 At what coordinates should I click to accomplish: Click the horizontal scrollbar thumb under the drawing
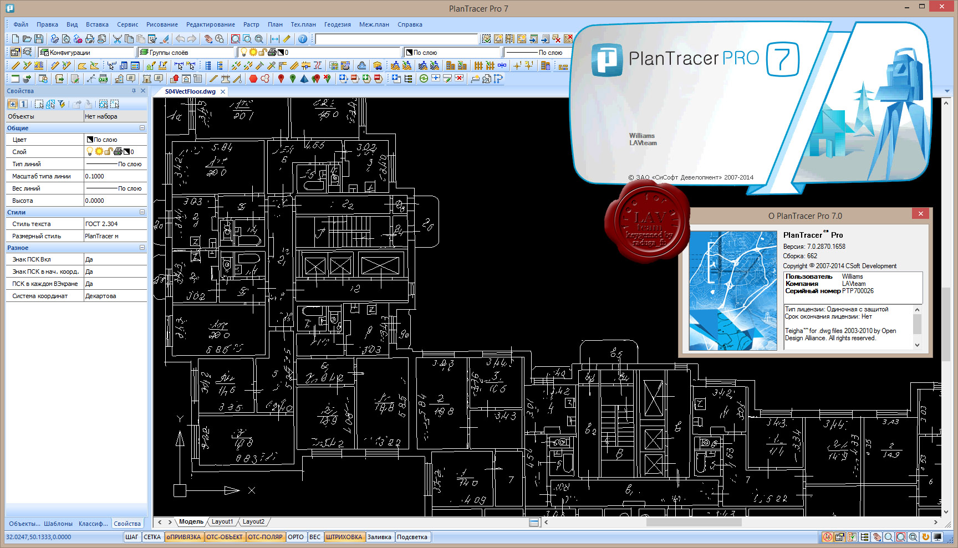pyautogui.click(x=694, y=522)
